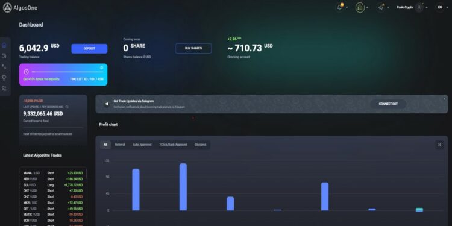This screenshot has height=226, width=452.
Task: Click the 6,042.9 USD trading balance
Action: coord(39,48)
